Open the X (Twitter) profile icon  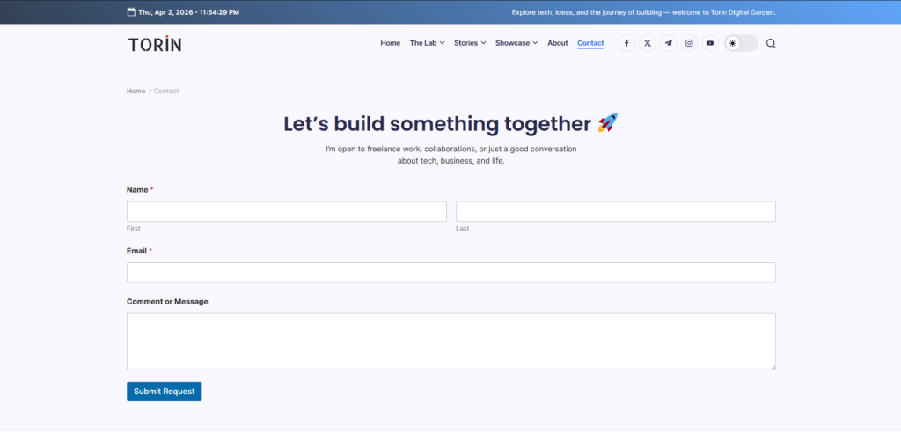pyautogui.click(x=648, y=43)
